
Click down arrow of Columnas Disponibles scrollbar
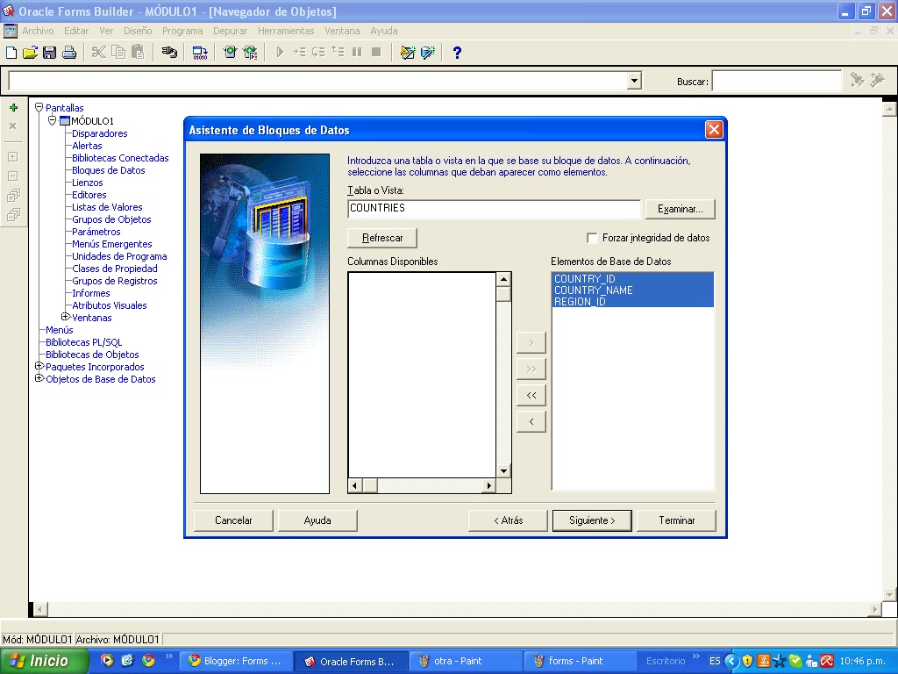(503, 471)
